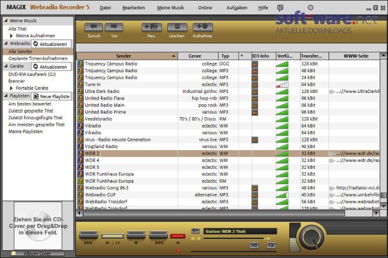Screen dimensions: 388x258
Task: Go back with the Zurück button
Action: pyautogui.click(x=94, y=27)
